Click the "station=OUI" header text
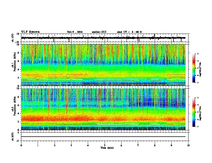This screenshot has width=212, height=163. (x=99, y=32)
